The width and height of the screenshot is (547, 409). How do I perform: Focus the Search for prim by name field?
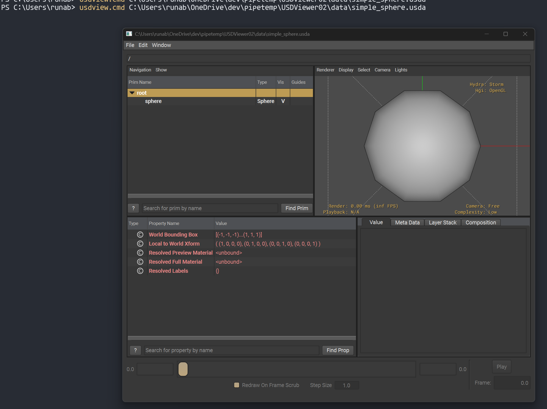pos(210,208)
